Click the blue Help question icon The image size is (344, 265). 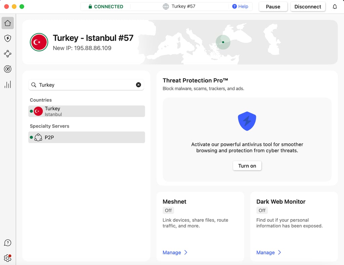coord(234,6)
